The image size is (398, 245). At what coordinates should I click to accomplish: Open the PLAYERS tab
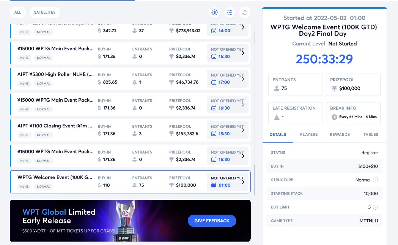coord(309,134)
